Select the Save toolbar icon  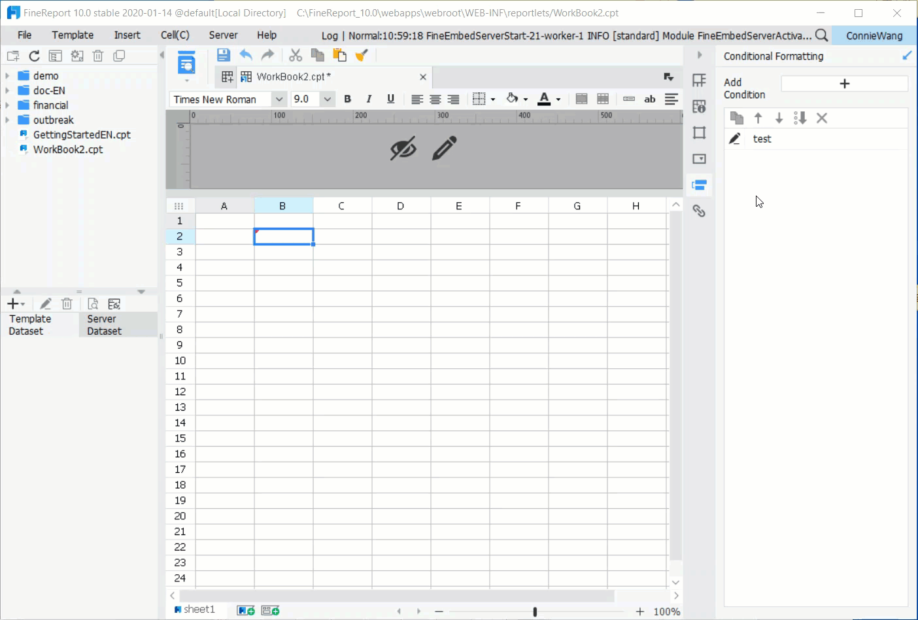223,56
